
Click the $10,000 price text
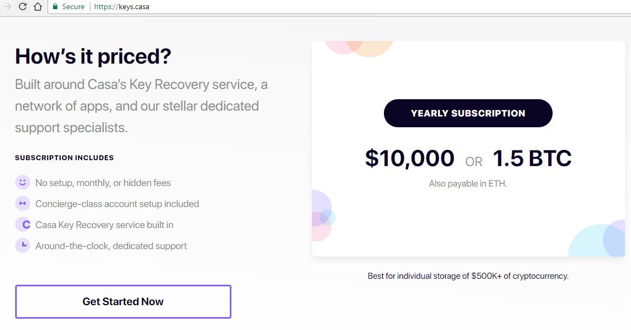[x=410, y=158]
